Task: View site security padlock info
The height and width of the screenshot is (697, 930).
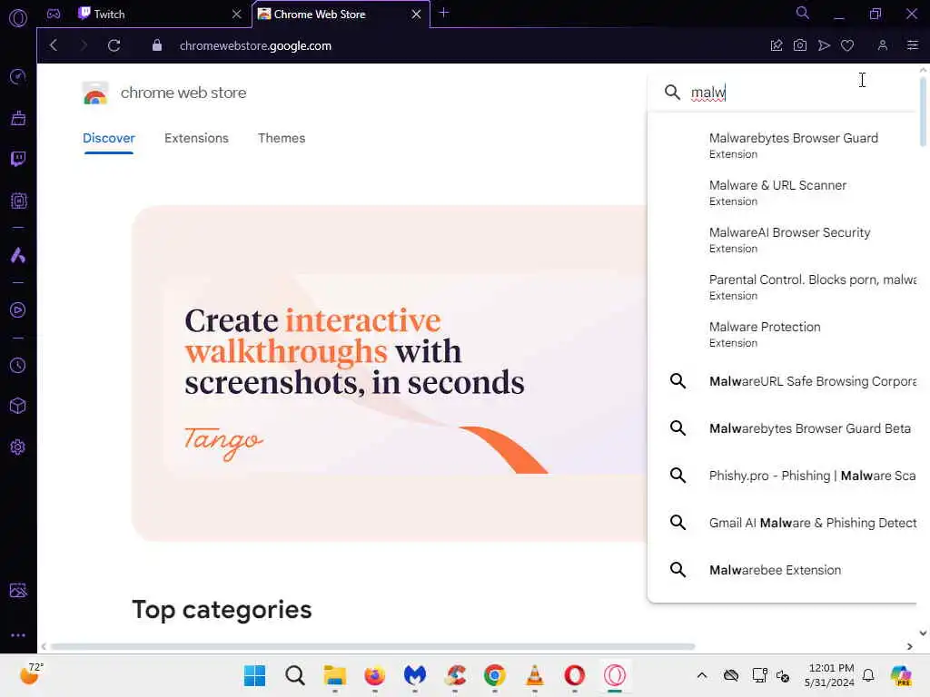Action: [x=156, y=45]
